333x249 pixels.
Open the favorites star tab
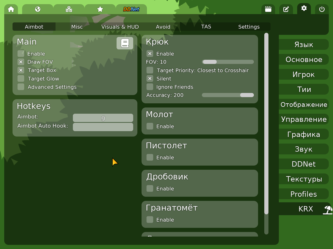point(100,9)
